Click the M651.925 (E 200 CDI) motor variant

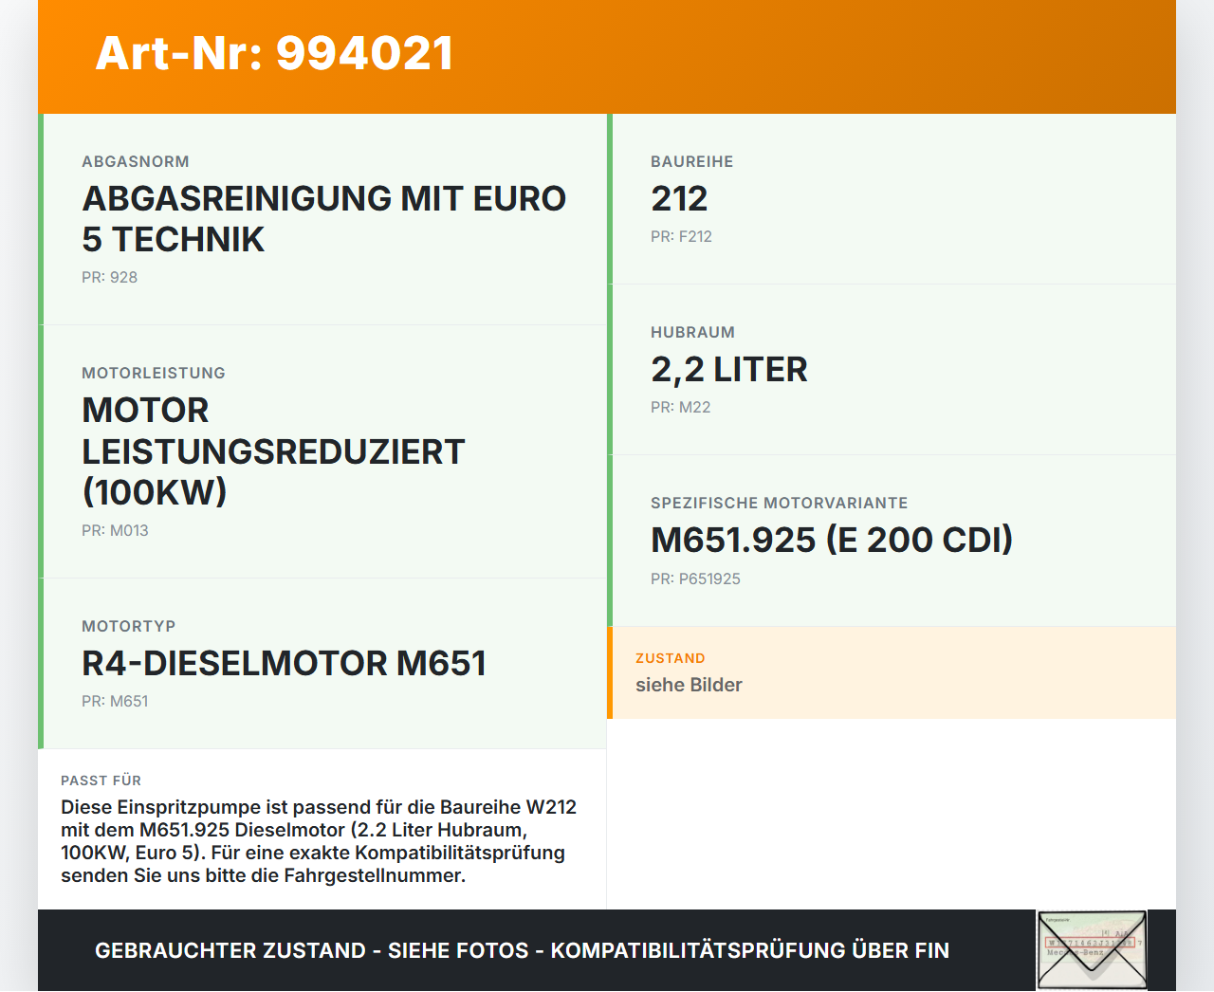click(832, 540)
